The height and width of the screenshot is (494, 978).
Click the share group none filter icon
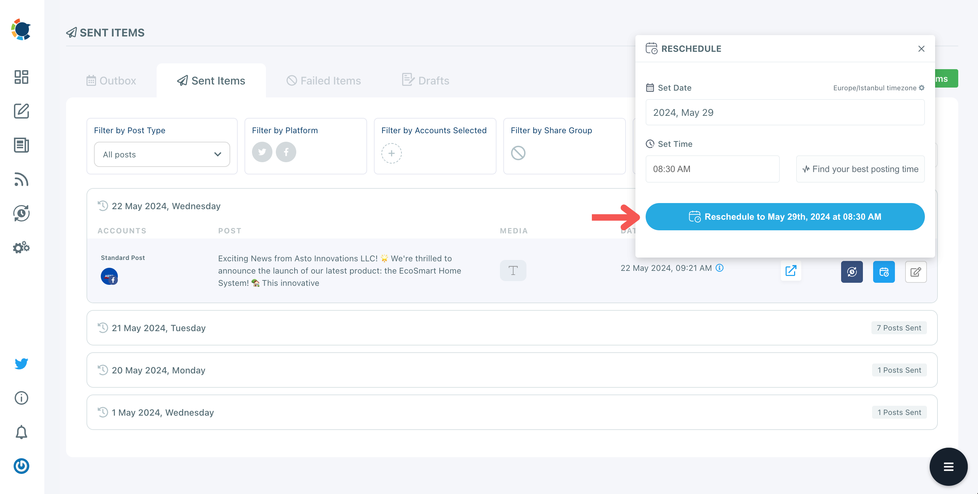click(518, 153)
